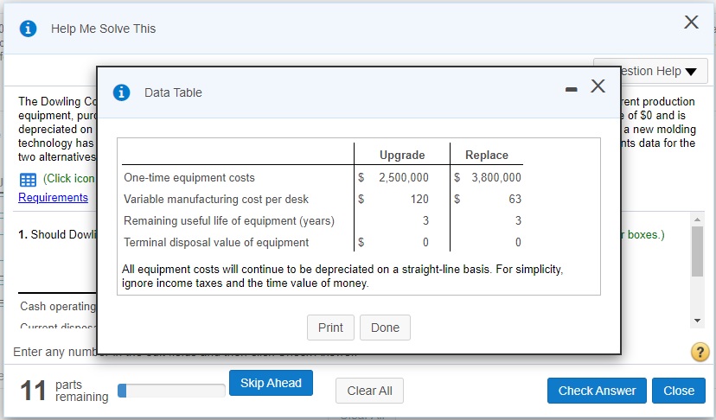Viewport: 716px width, 420px height.
Task: Click Terminal disposal value of equipment label
Action: click(216, 243)
